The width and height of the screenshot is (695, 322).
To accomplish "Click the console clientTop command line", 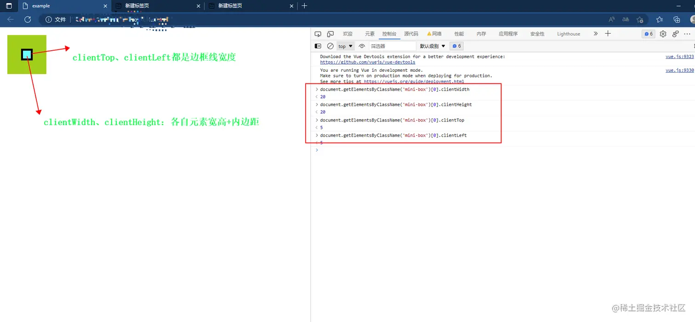I will click(392, 120).
